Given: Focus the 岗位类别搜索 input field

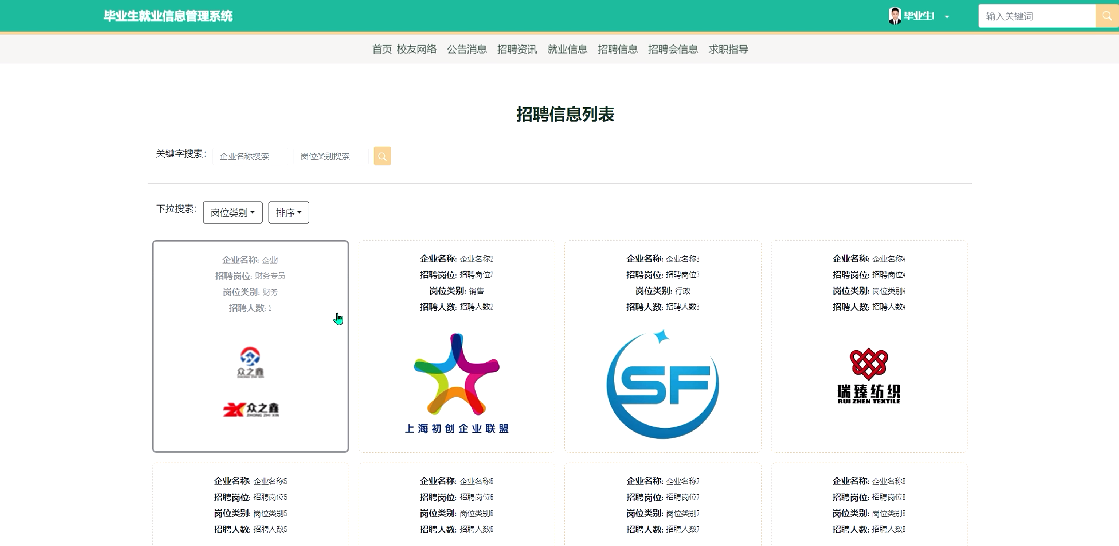Looking at the screenshot, I should (330, 156).
